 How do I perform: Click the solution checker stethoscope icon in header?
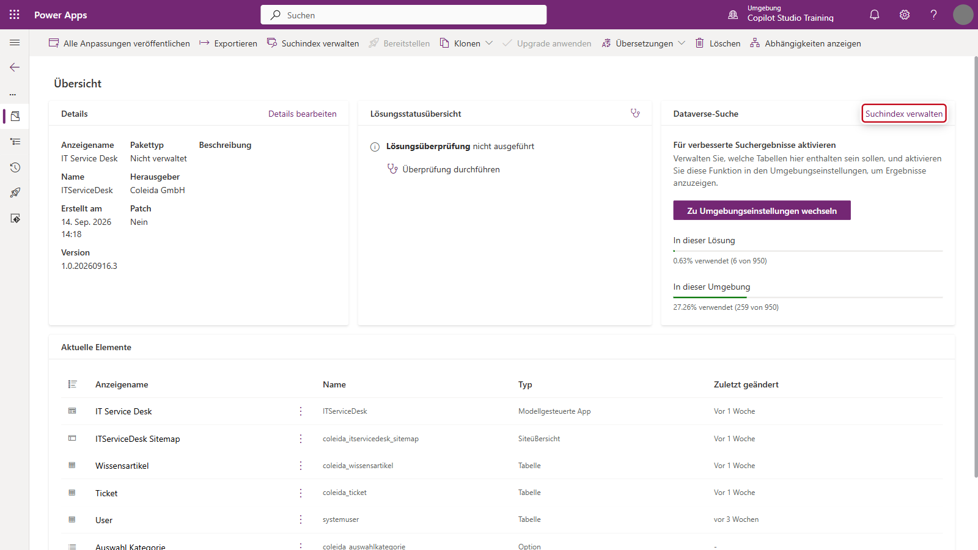[635, 113]
